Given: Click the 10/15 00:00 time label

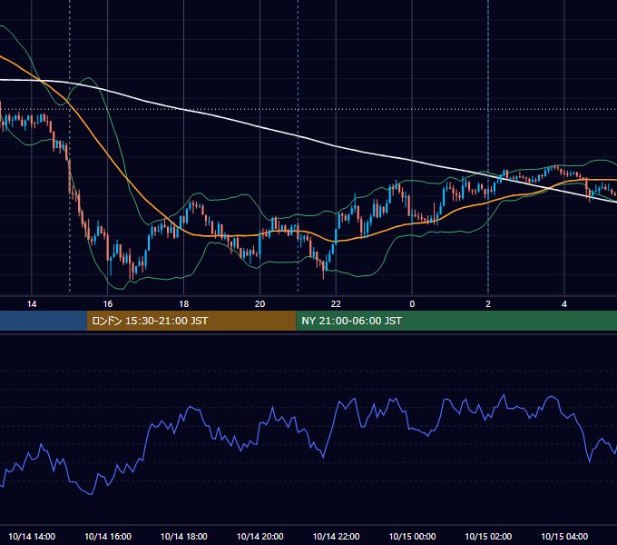Looking at the screenshot, I should [412, 536].
